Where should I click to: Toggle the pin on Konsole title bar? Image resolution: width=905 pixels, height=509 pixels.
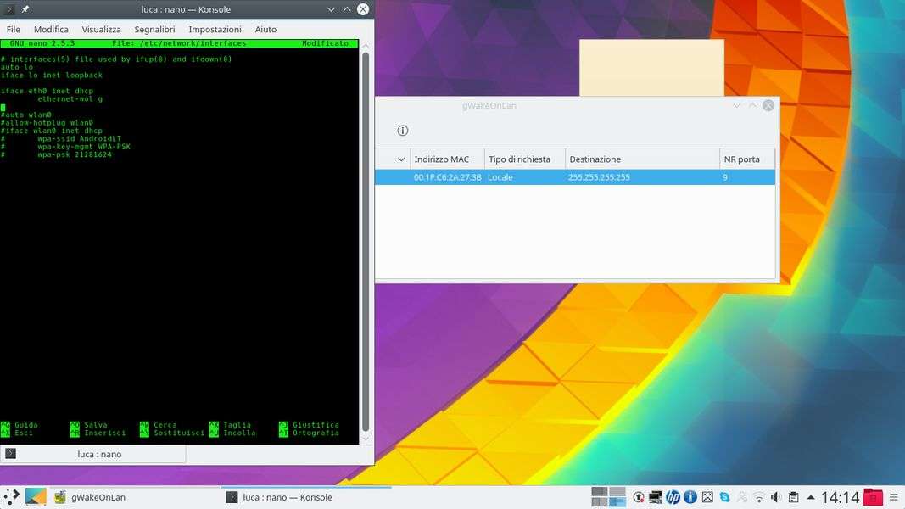click(25, 9)
